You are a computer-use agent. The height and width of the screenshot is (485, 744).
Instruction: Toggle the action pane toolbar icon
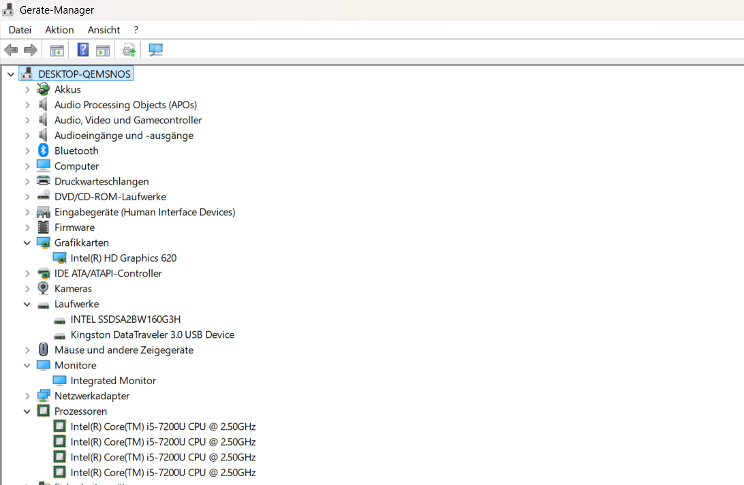point(103,50)
